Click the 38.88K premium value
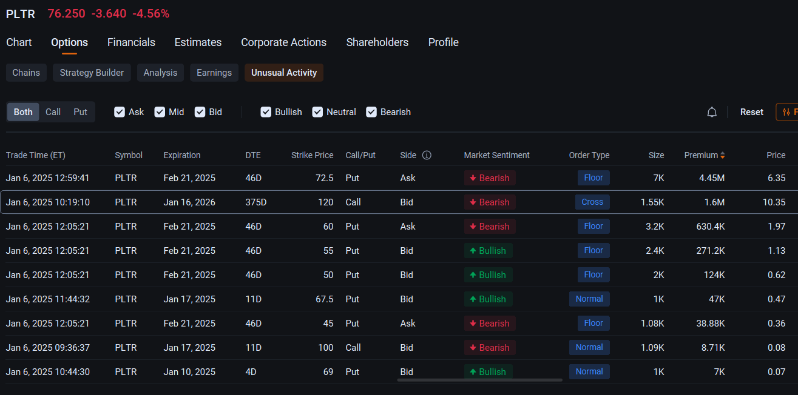798x395 pixels. 711,324
